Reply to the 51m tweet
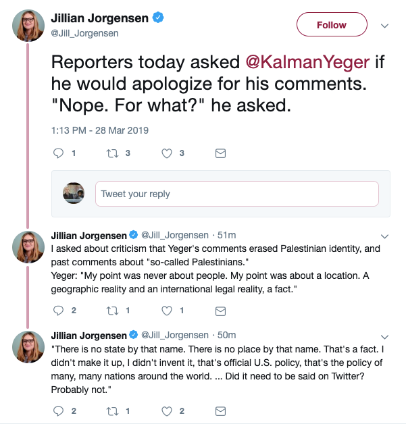 point(59,310)
